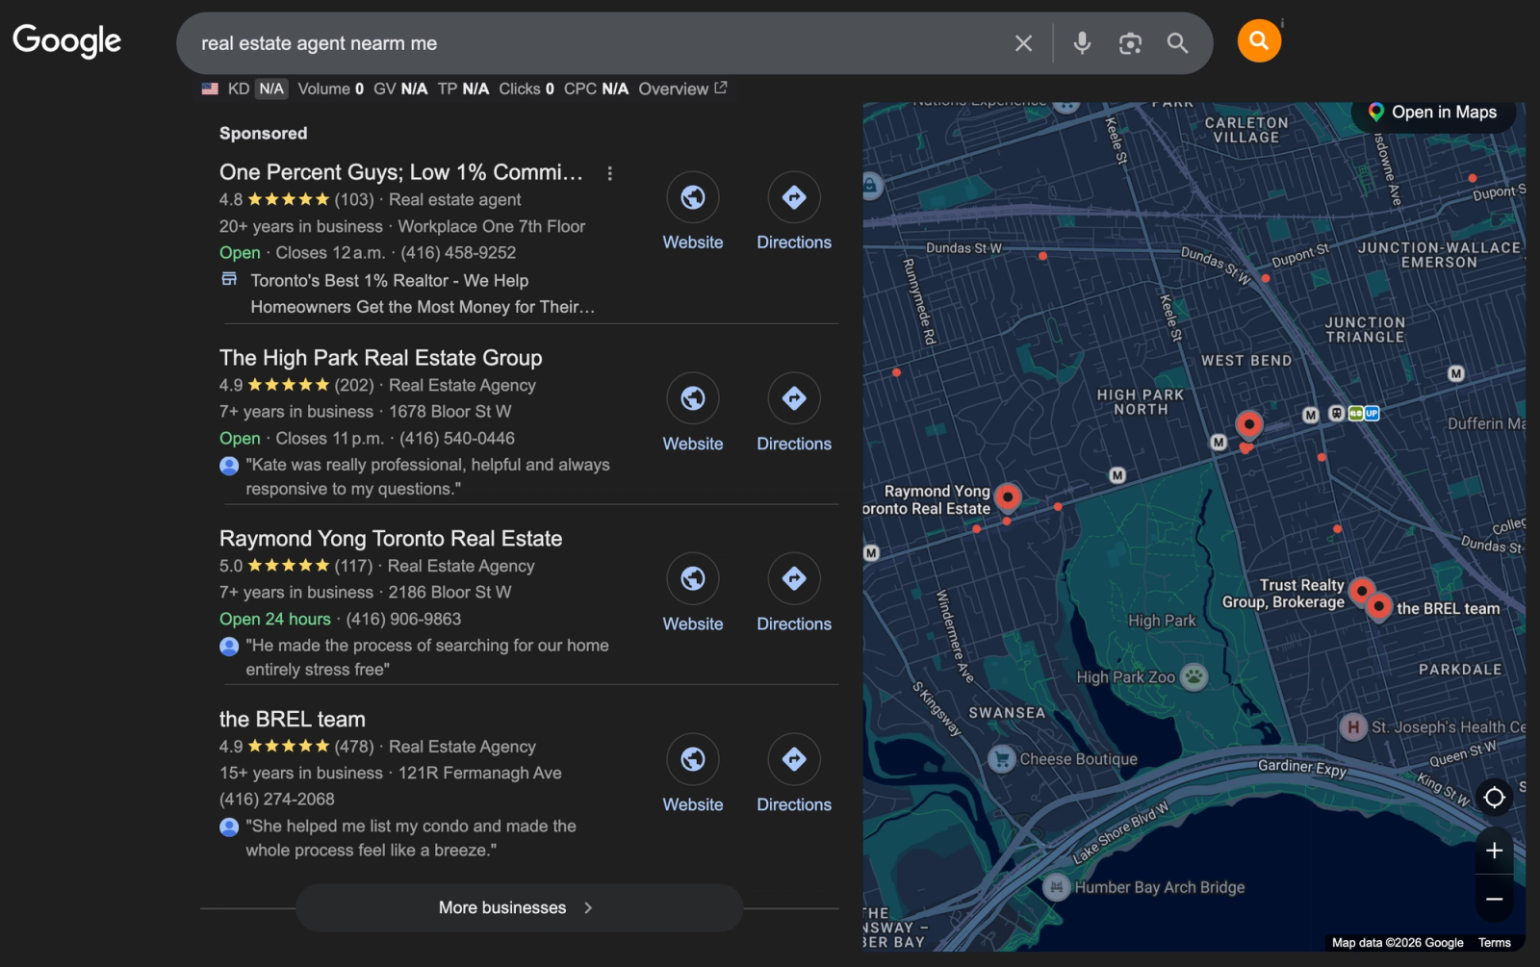Clear the search box with X
This screenshot has height=967, width=1540.
(x=1023, y=43)
